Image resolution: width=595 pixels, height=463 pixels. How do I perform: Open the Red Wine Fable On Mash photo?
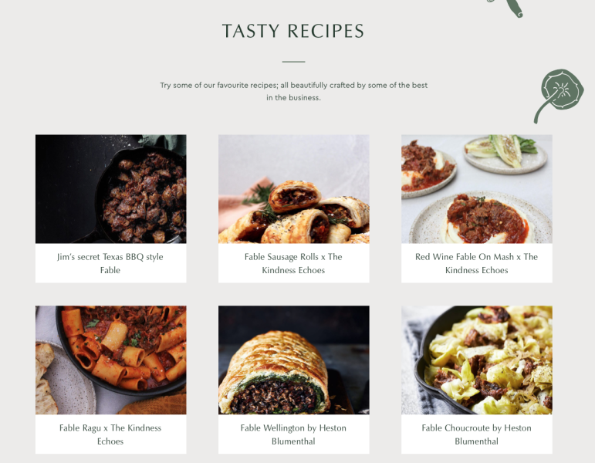pos(477,188)
